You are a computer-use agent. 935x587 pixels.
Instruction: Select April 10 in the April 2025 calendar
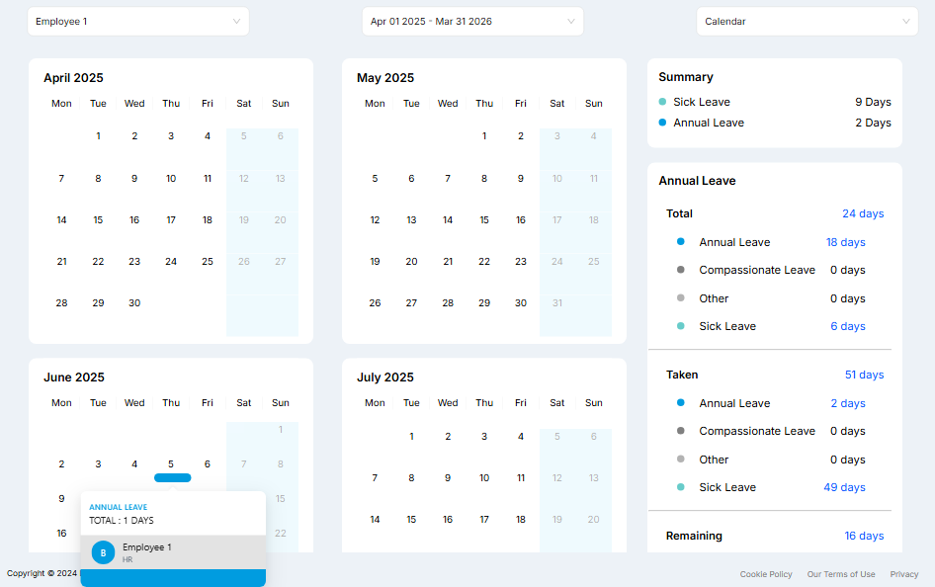pyautogui.click(x=171, y=179)
